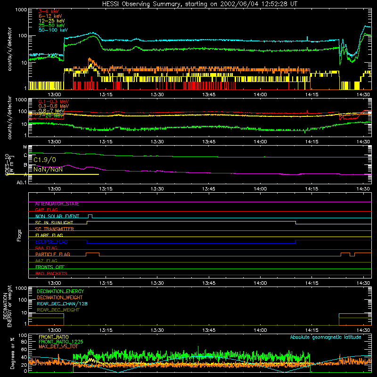377x377 pixels.
Task: Select the yellow FRONT_RATIO legend entry
Action: (54, 337)
